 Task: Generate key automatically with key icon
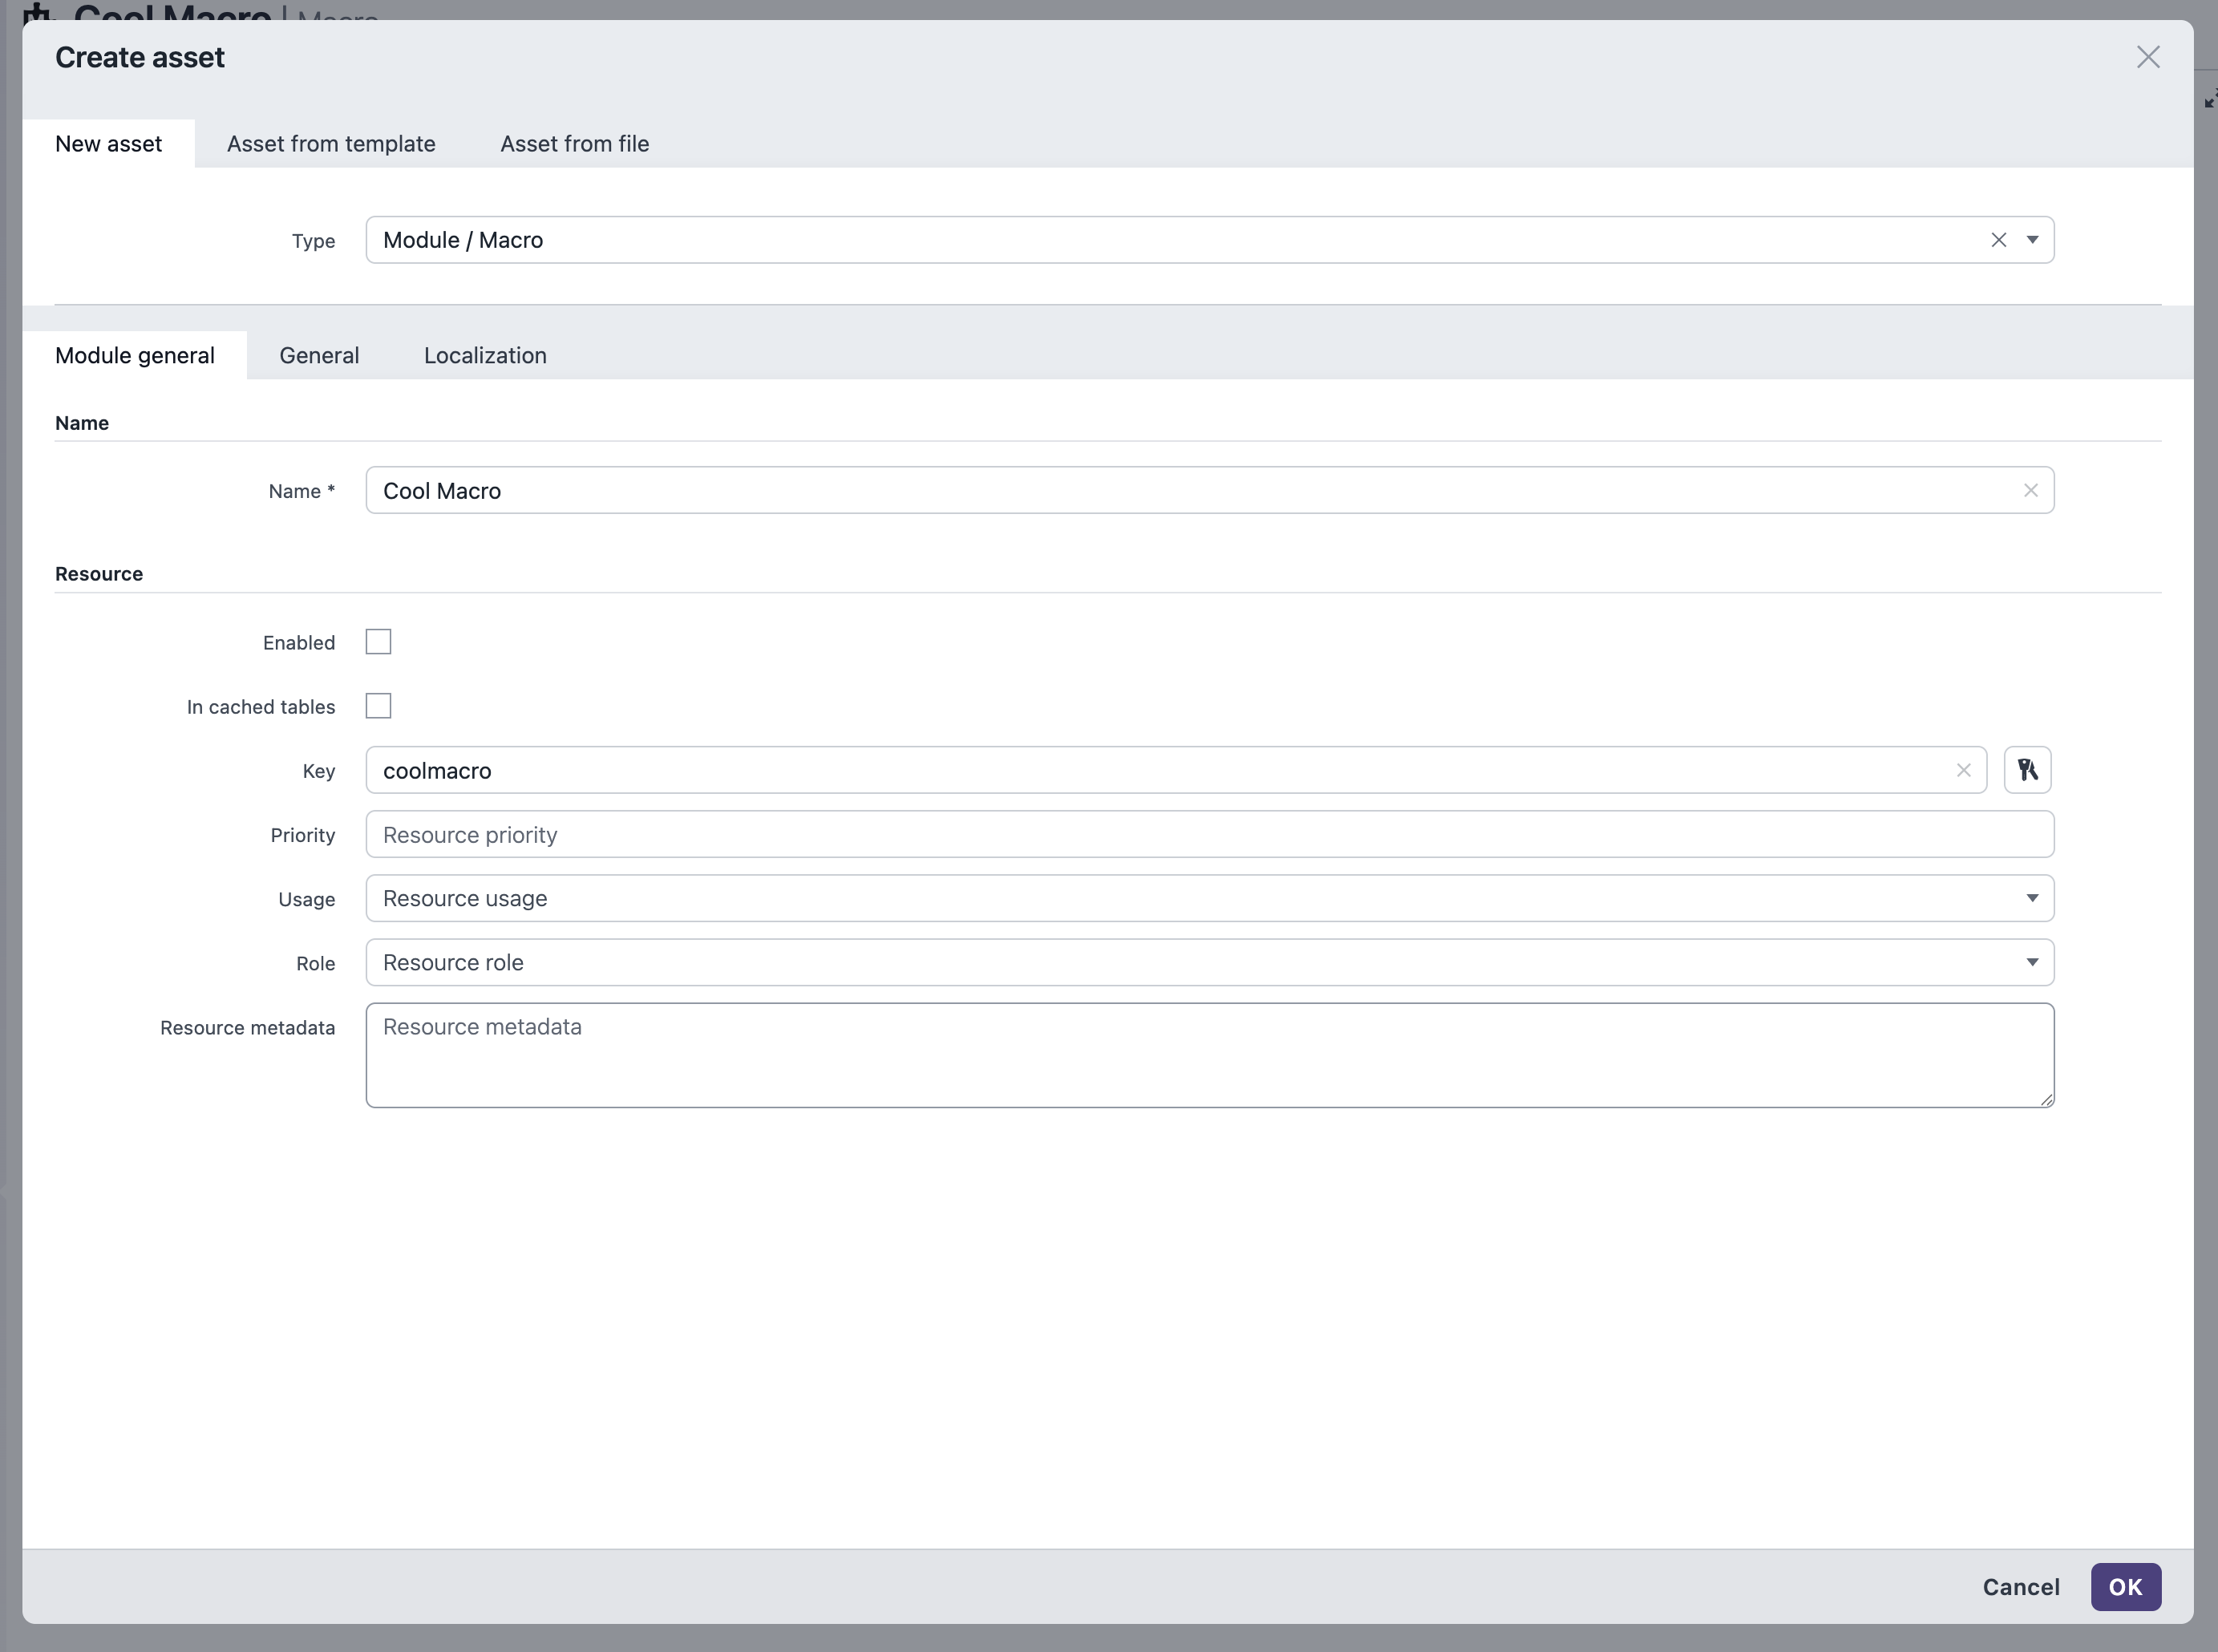tap(2027, 770)
